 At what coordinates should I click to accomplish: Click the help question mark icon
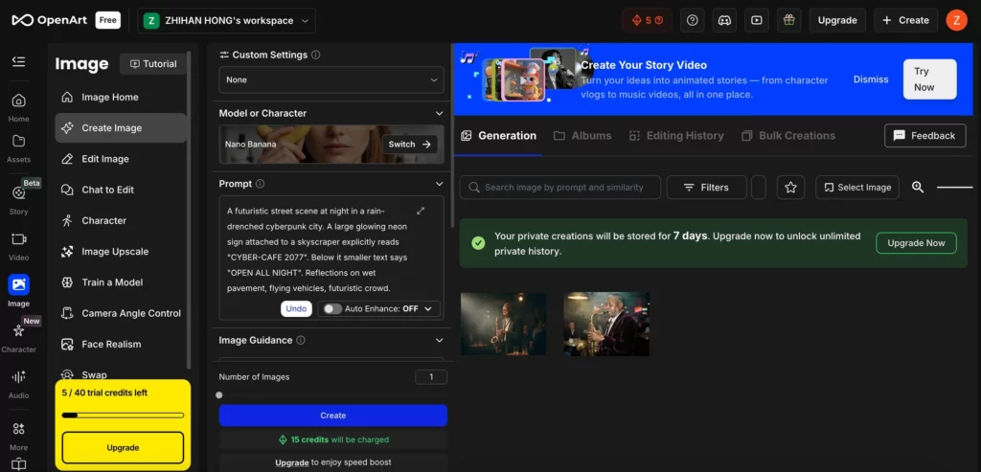(x=693, y=20)
